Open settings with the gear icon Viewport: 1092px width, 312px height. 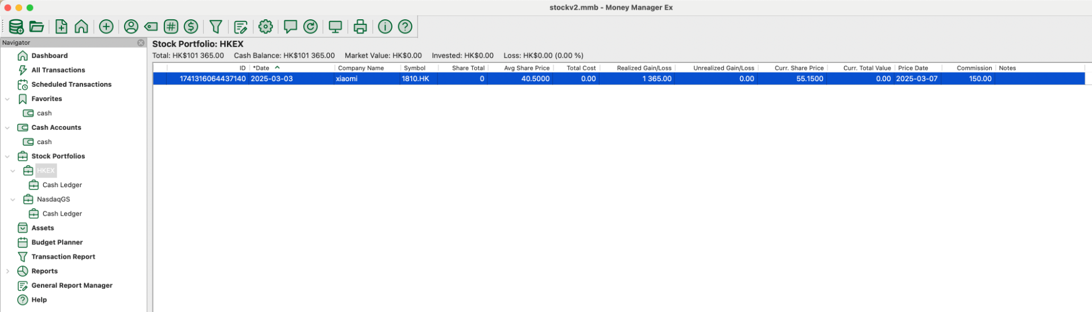tap(266, 27)
